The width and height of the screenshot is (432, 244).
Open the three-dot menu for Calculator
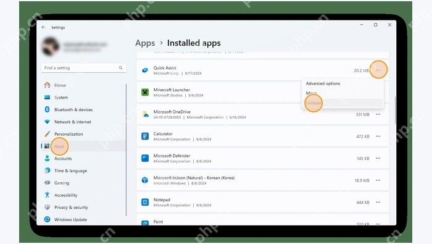(378, 136)
